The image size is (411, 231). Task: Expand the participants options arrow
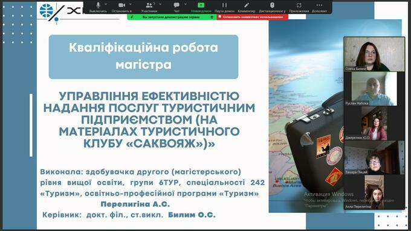click(160, 4)
